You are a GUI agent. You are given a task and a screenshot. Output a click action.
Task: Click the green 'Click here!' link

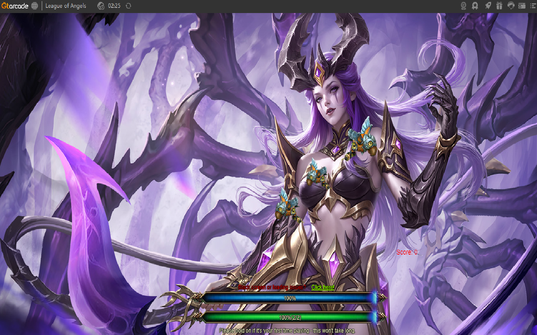tap(323, 287)
